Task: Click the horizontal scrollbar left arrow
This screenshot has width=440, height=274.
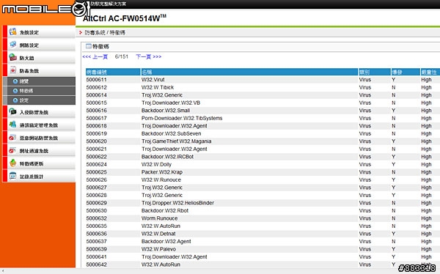Action: coord(2,271)
